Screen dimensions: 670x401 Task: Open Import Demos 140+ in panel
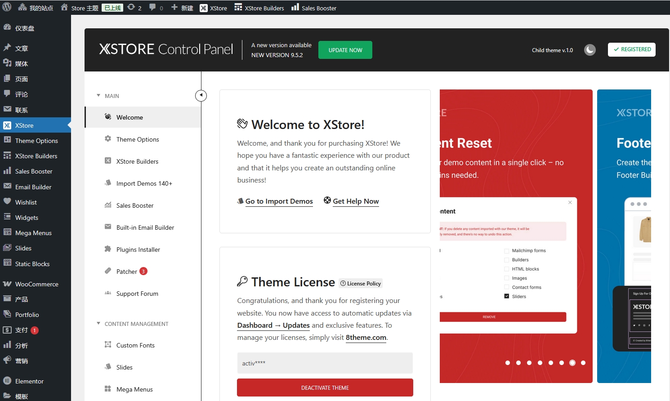(143, 183)
